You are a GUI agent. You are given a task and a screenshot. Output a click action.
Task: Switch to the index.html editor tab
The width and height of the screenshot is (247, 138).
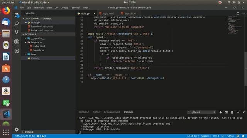click(x=130, y=13)
